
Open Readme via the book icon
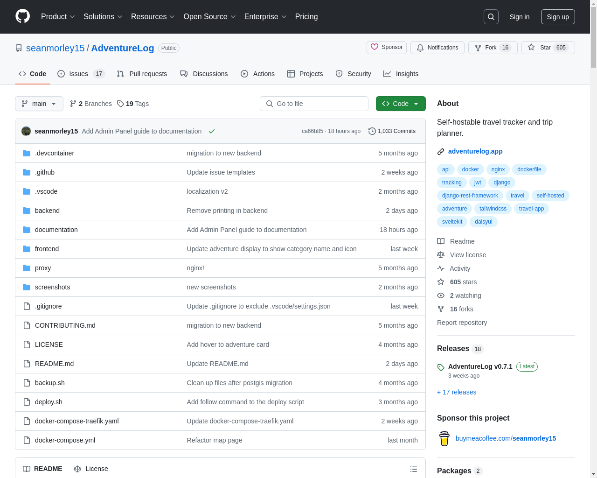point(440,241)
